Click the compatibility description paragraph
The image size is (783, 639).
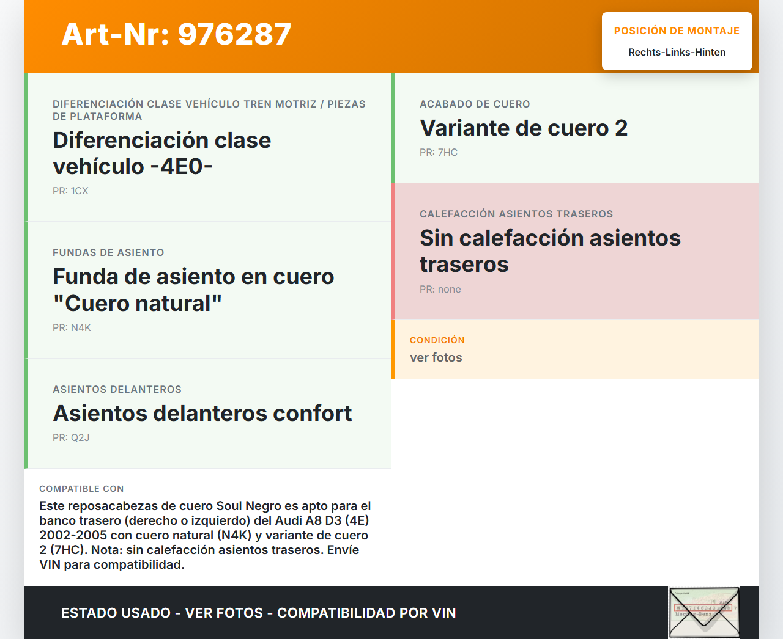pos(206,535)
